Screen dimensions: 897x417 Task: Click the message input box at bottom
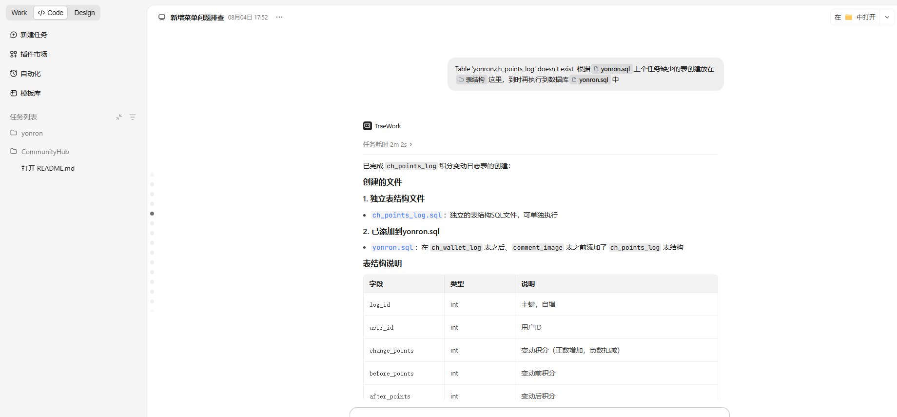[x=539, y=412]
